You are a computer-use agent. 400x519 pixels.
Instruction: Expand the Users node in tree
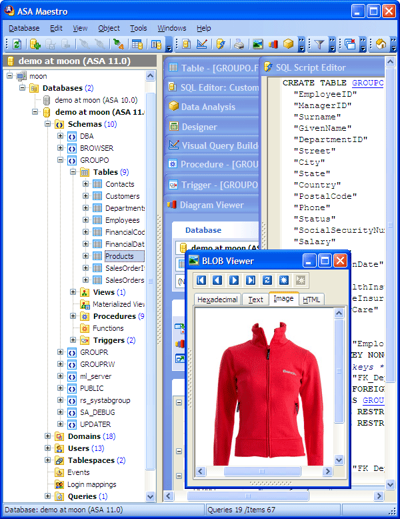[x=47, y=448]
